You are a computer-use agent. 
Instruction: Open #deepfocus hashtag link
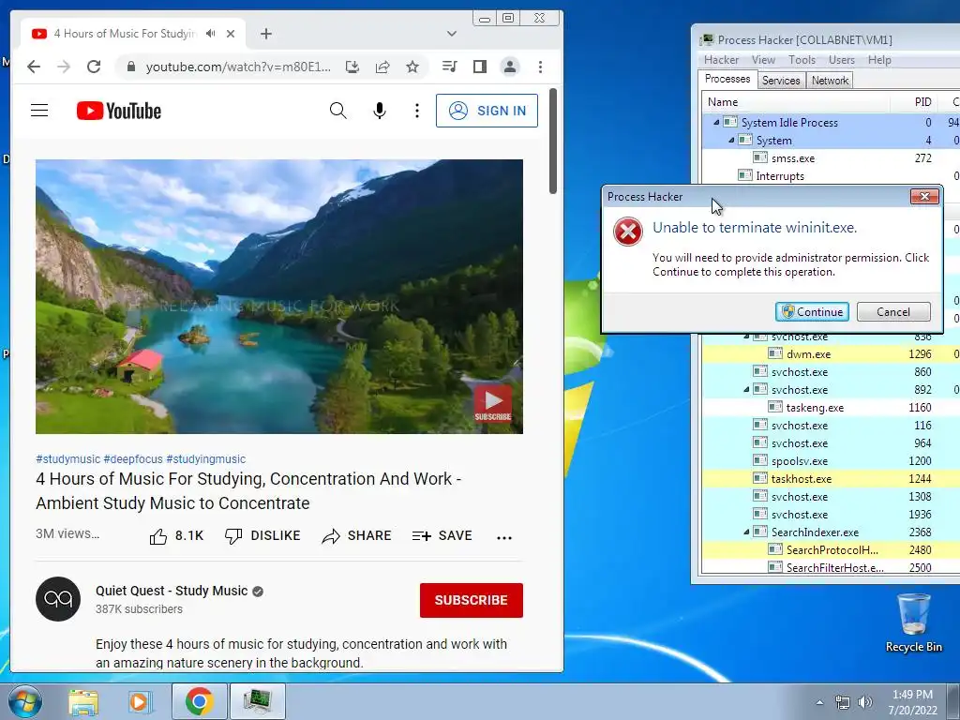click(133, 459)
